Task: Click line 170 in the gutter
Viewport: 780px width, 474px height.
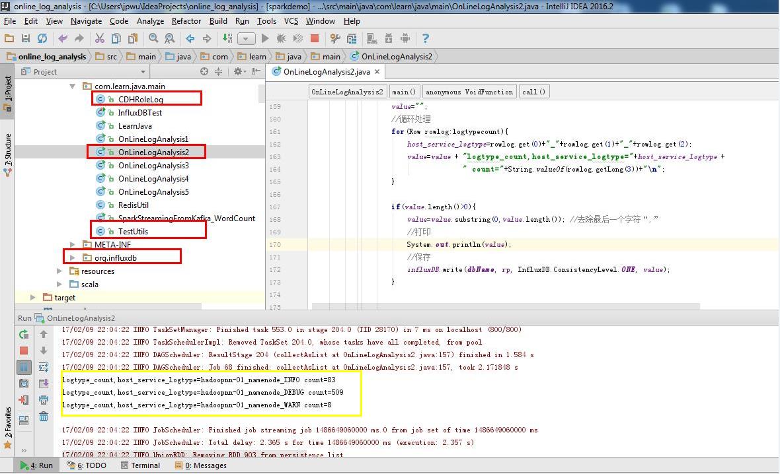Action: click(275, 244)
